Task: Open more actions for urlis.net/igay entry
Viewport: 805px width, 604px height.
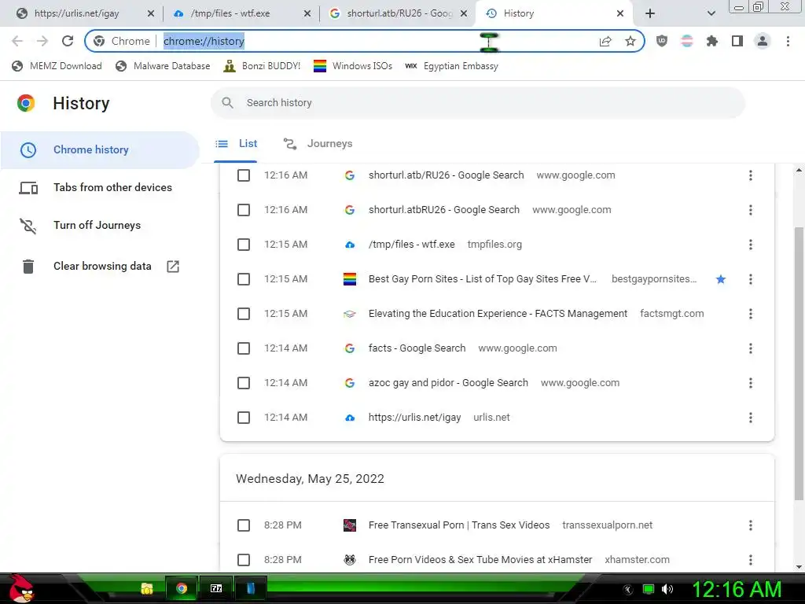Action: [751, 418]
